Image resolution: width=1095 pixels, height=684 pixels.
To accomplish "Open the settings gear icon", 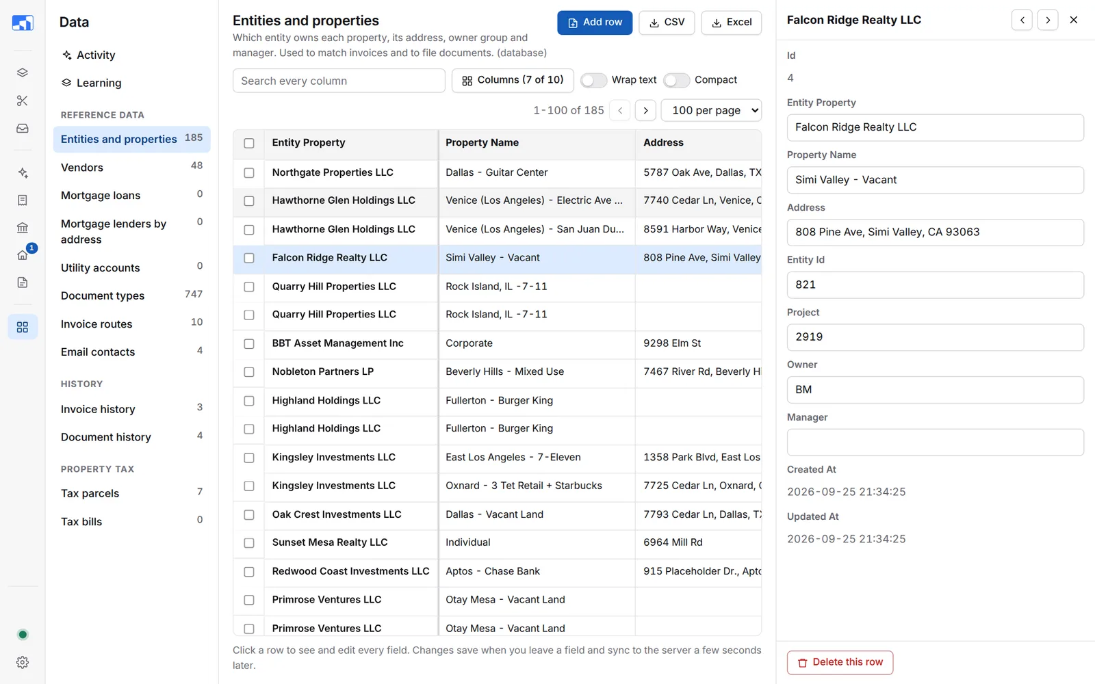I will tap(23, 662).
